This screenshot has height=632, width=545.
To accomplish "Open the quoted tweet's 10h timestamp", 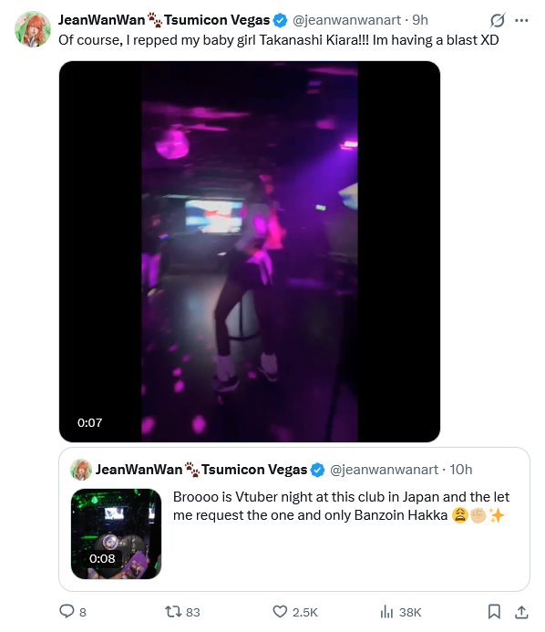I will click(x=461, y=470).
